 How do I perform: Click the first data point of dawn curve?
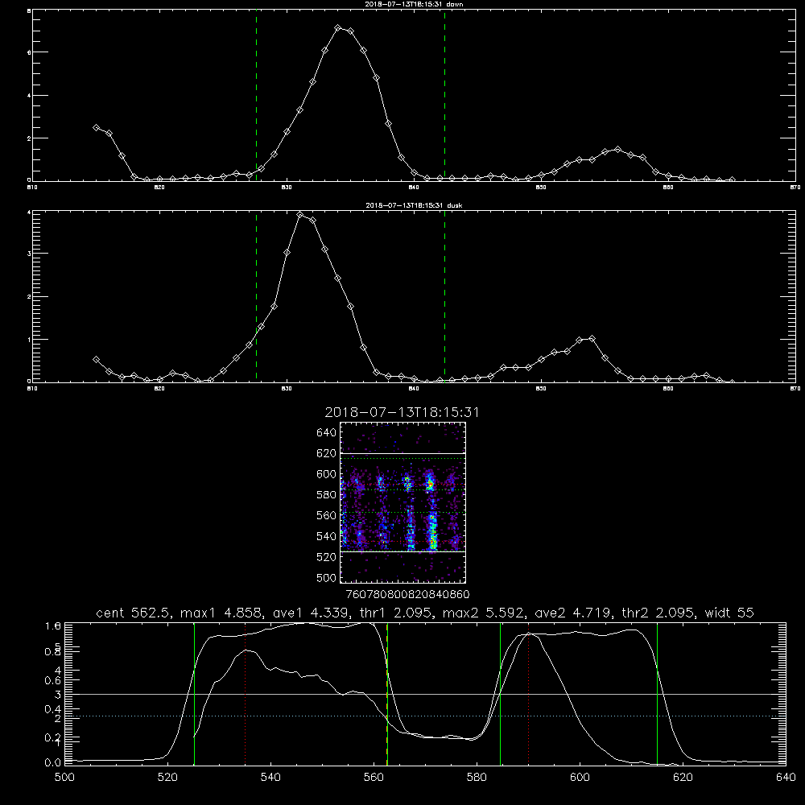point(96,127)
